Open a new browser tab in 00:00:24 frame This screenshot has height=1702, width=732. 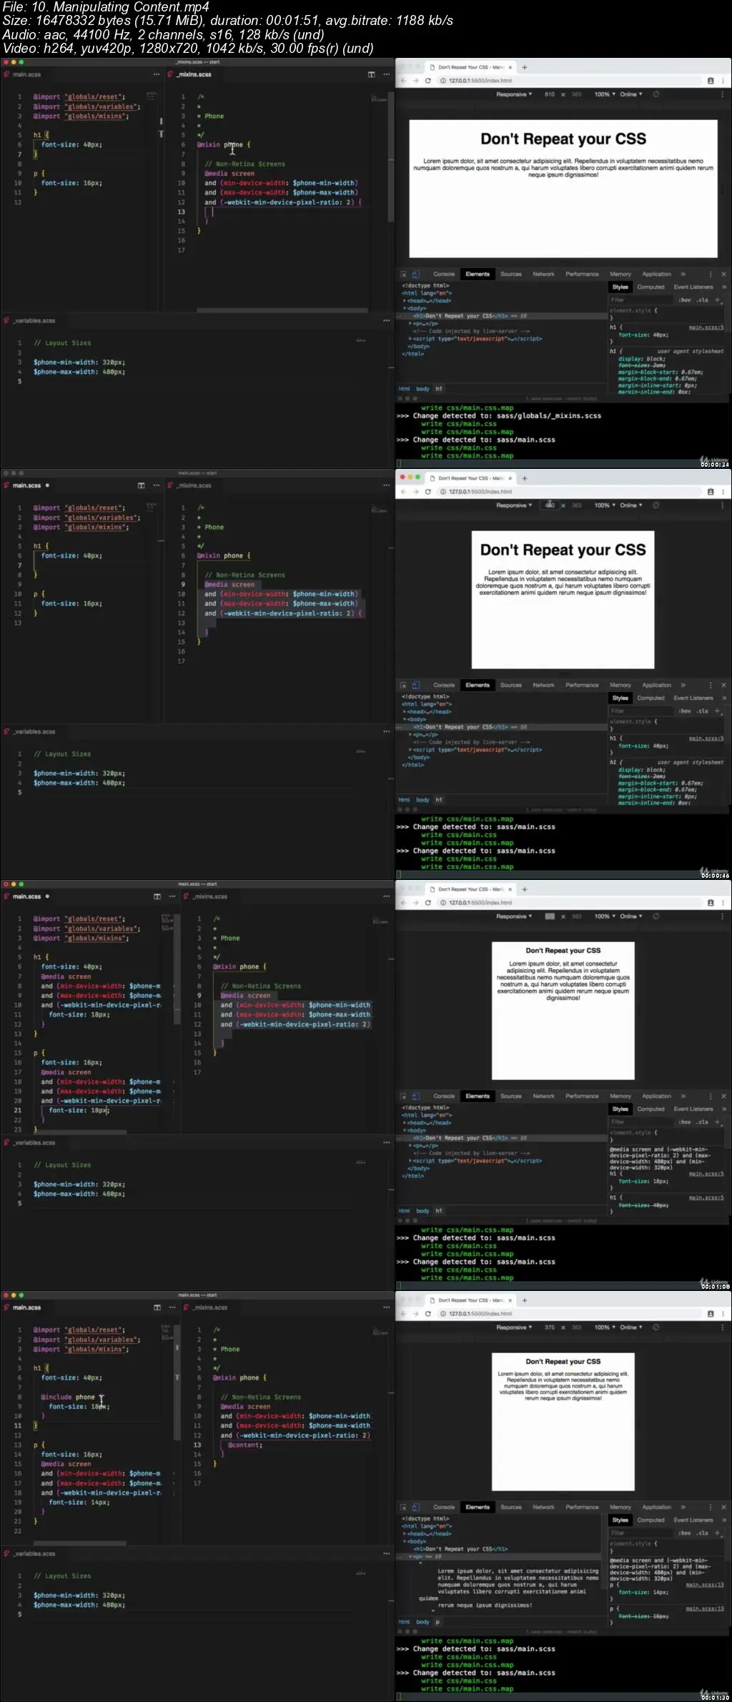pos(525,67)
